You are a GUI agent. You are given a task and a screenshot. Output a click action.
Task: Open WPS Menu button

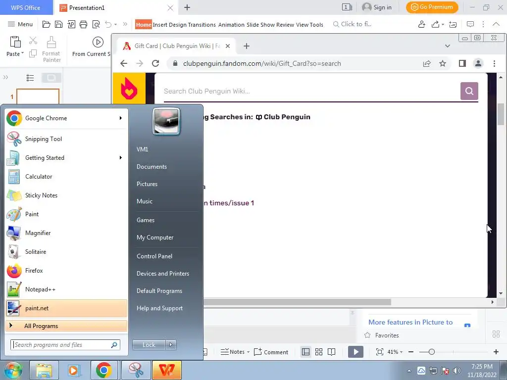coord(20,24)
